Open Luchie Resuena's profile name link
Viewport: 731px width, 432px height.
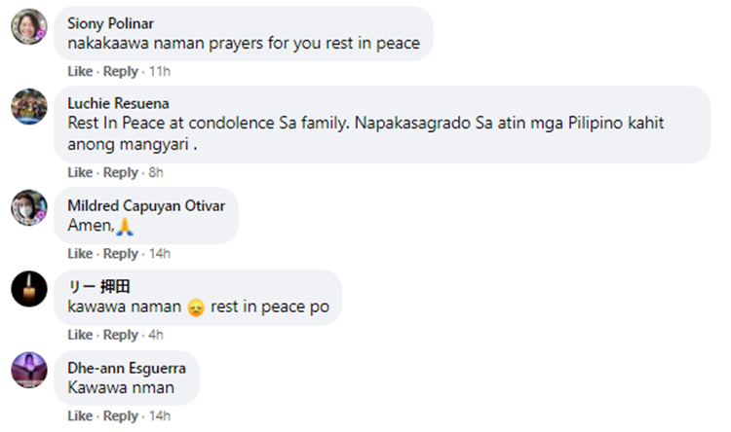(x=118, y=103)
